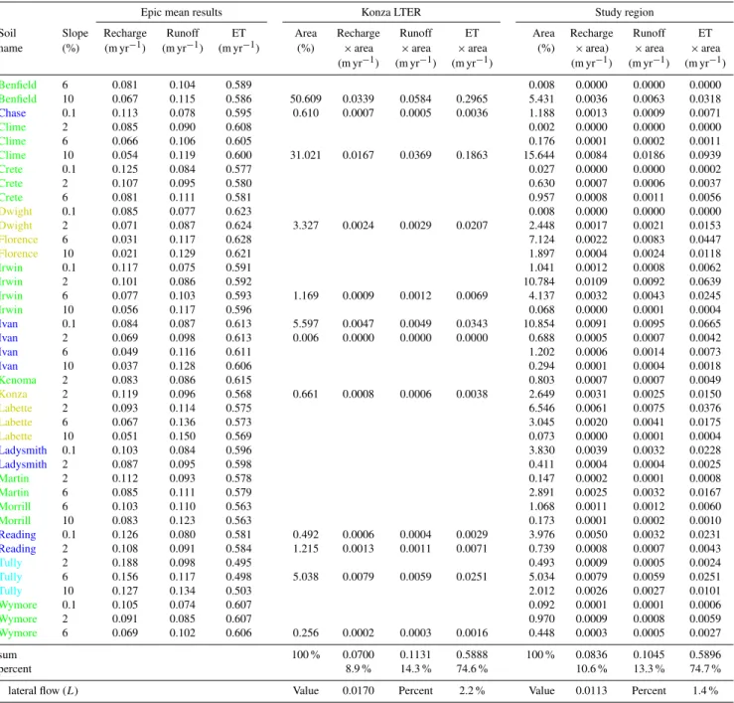Click the ET percent value 74.6 %

click(x=472, y=669)
